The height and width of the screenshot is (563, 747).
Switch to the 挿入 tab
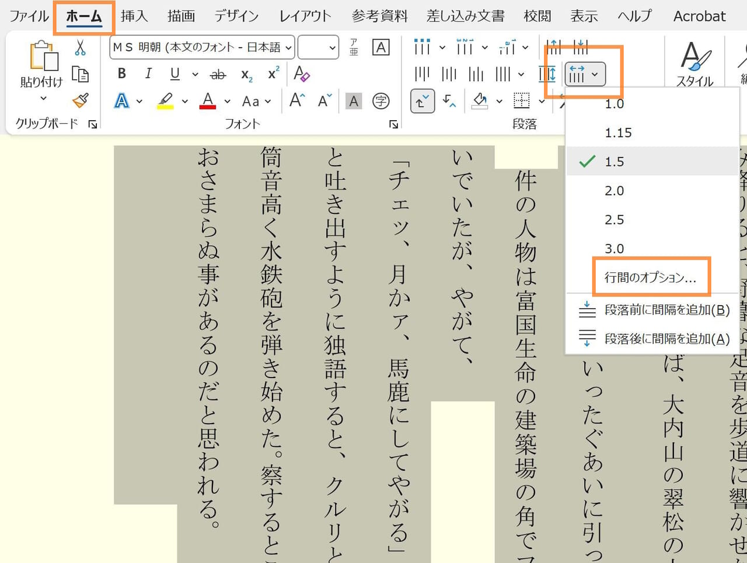134,16
